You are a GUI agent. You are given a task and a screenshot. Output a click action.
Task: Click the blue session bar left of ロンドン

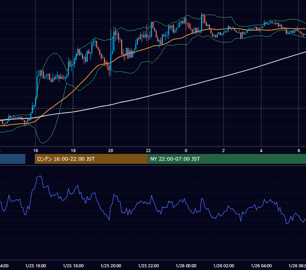[13, 159]
